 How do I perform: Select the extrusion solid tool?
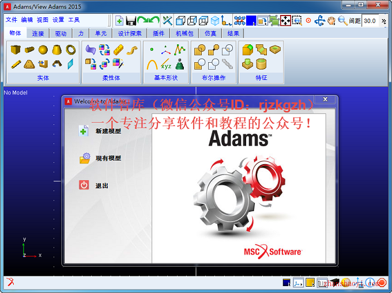(43, 64)
